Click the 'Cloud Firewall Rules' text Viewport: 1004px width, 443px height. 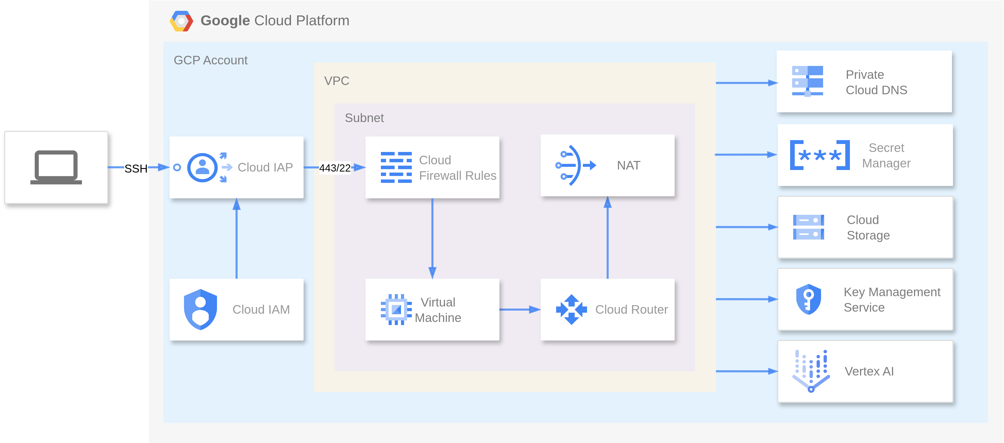(458, 168)
